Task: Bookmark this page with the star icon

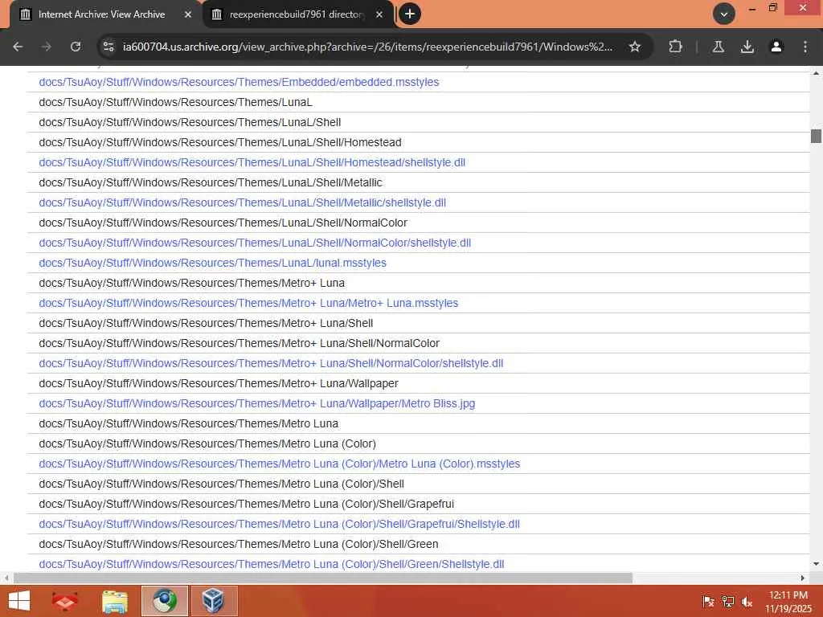Action: [635, 47]
